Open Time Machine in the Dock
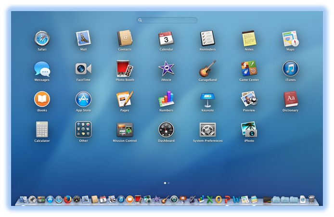 click(174, 200)
